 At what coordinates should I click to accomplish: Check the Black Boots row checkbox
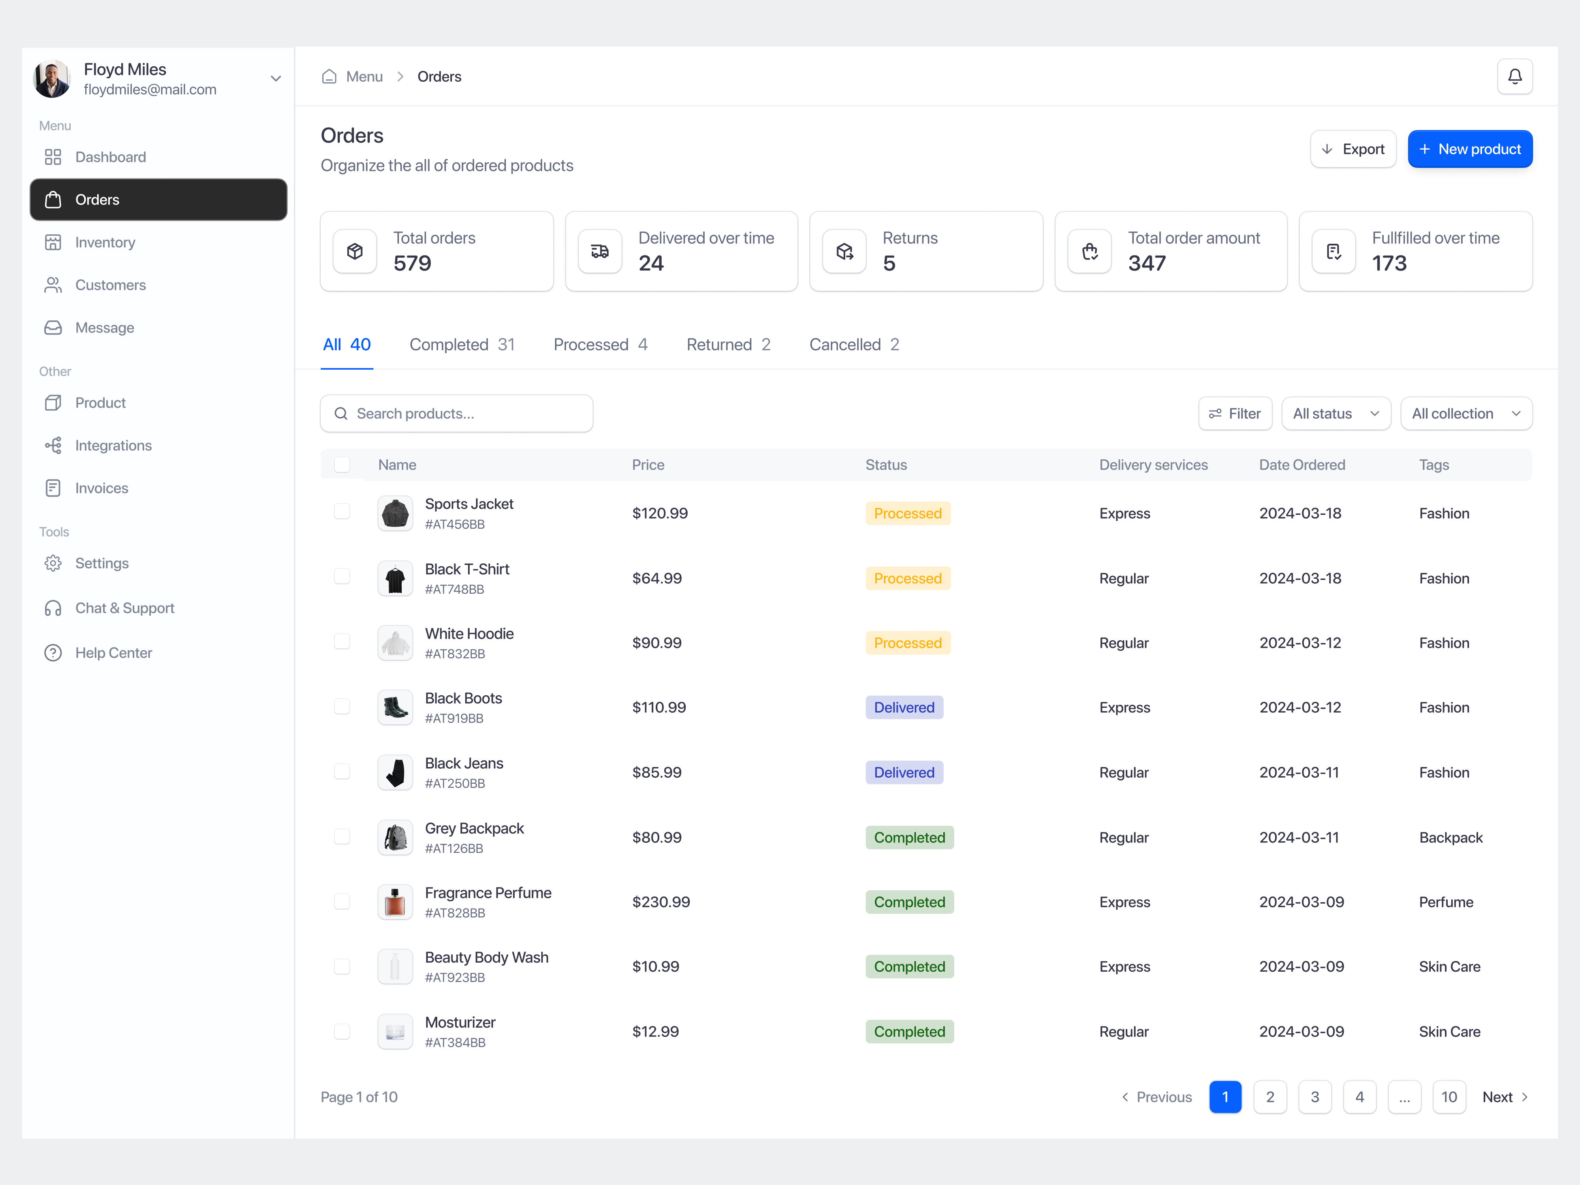click(x=342, y=706)
